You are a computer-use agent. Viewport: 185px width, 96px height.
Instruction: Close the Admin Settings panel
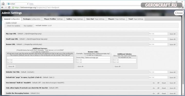(x=179, y=13)
